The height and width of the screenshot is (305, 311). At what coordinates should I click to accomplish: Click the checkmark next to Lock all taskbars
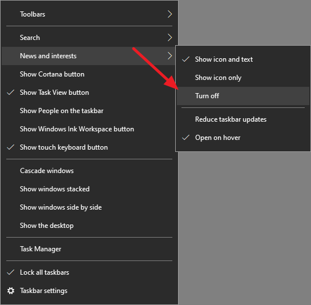(10, 272)
